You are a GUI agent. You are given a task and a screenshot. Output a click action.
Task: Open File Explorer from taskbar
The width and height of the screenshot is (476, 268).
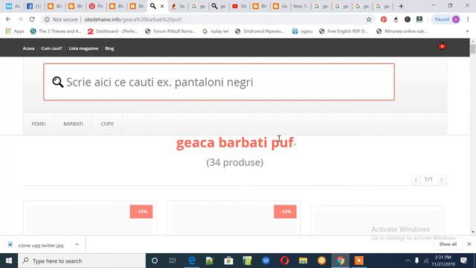click(303, 261)
